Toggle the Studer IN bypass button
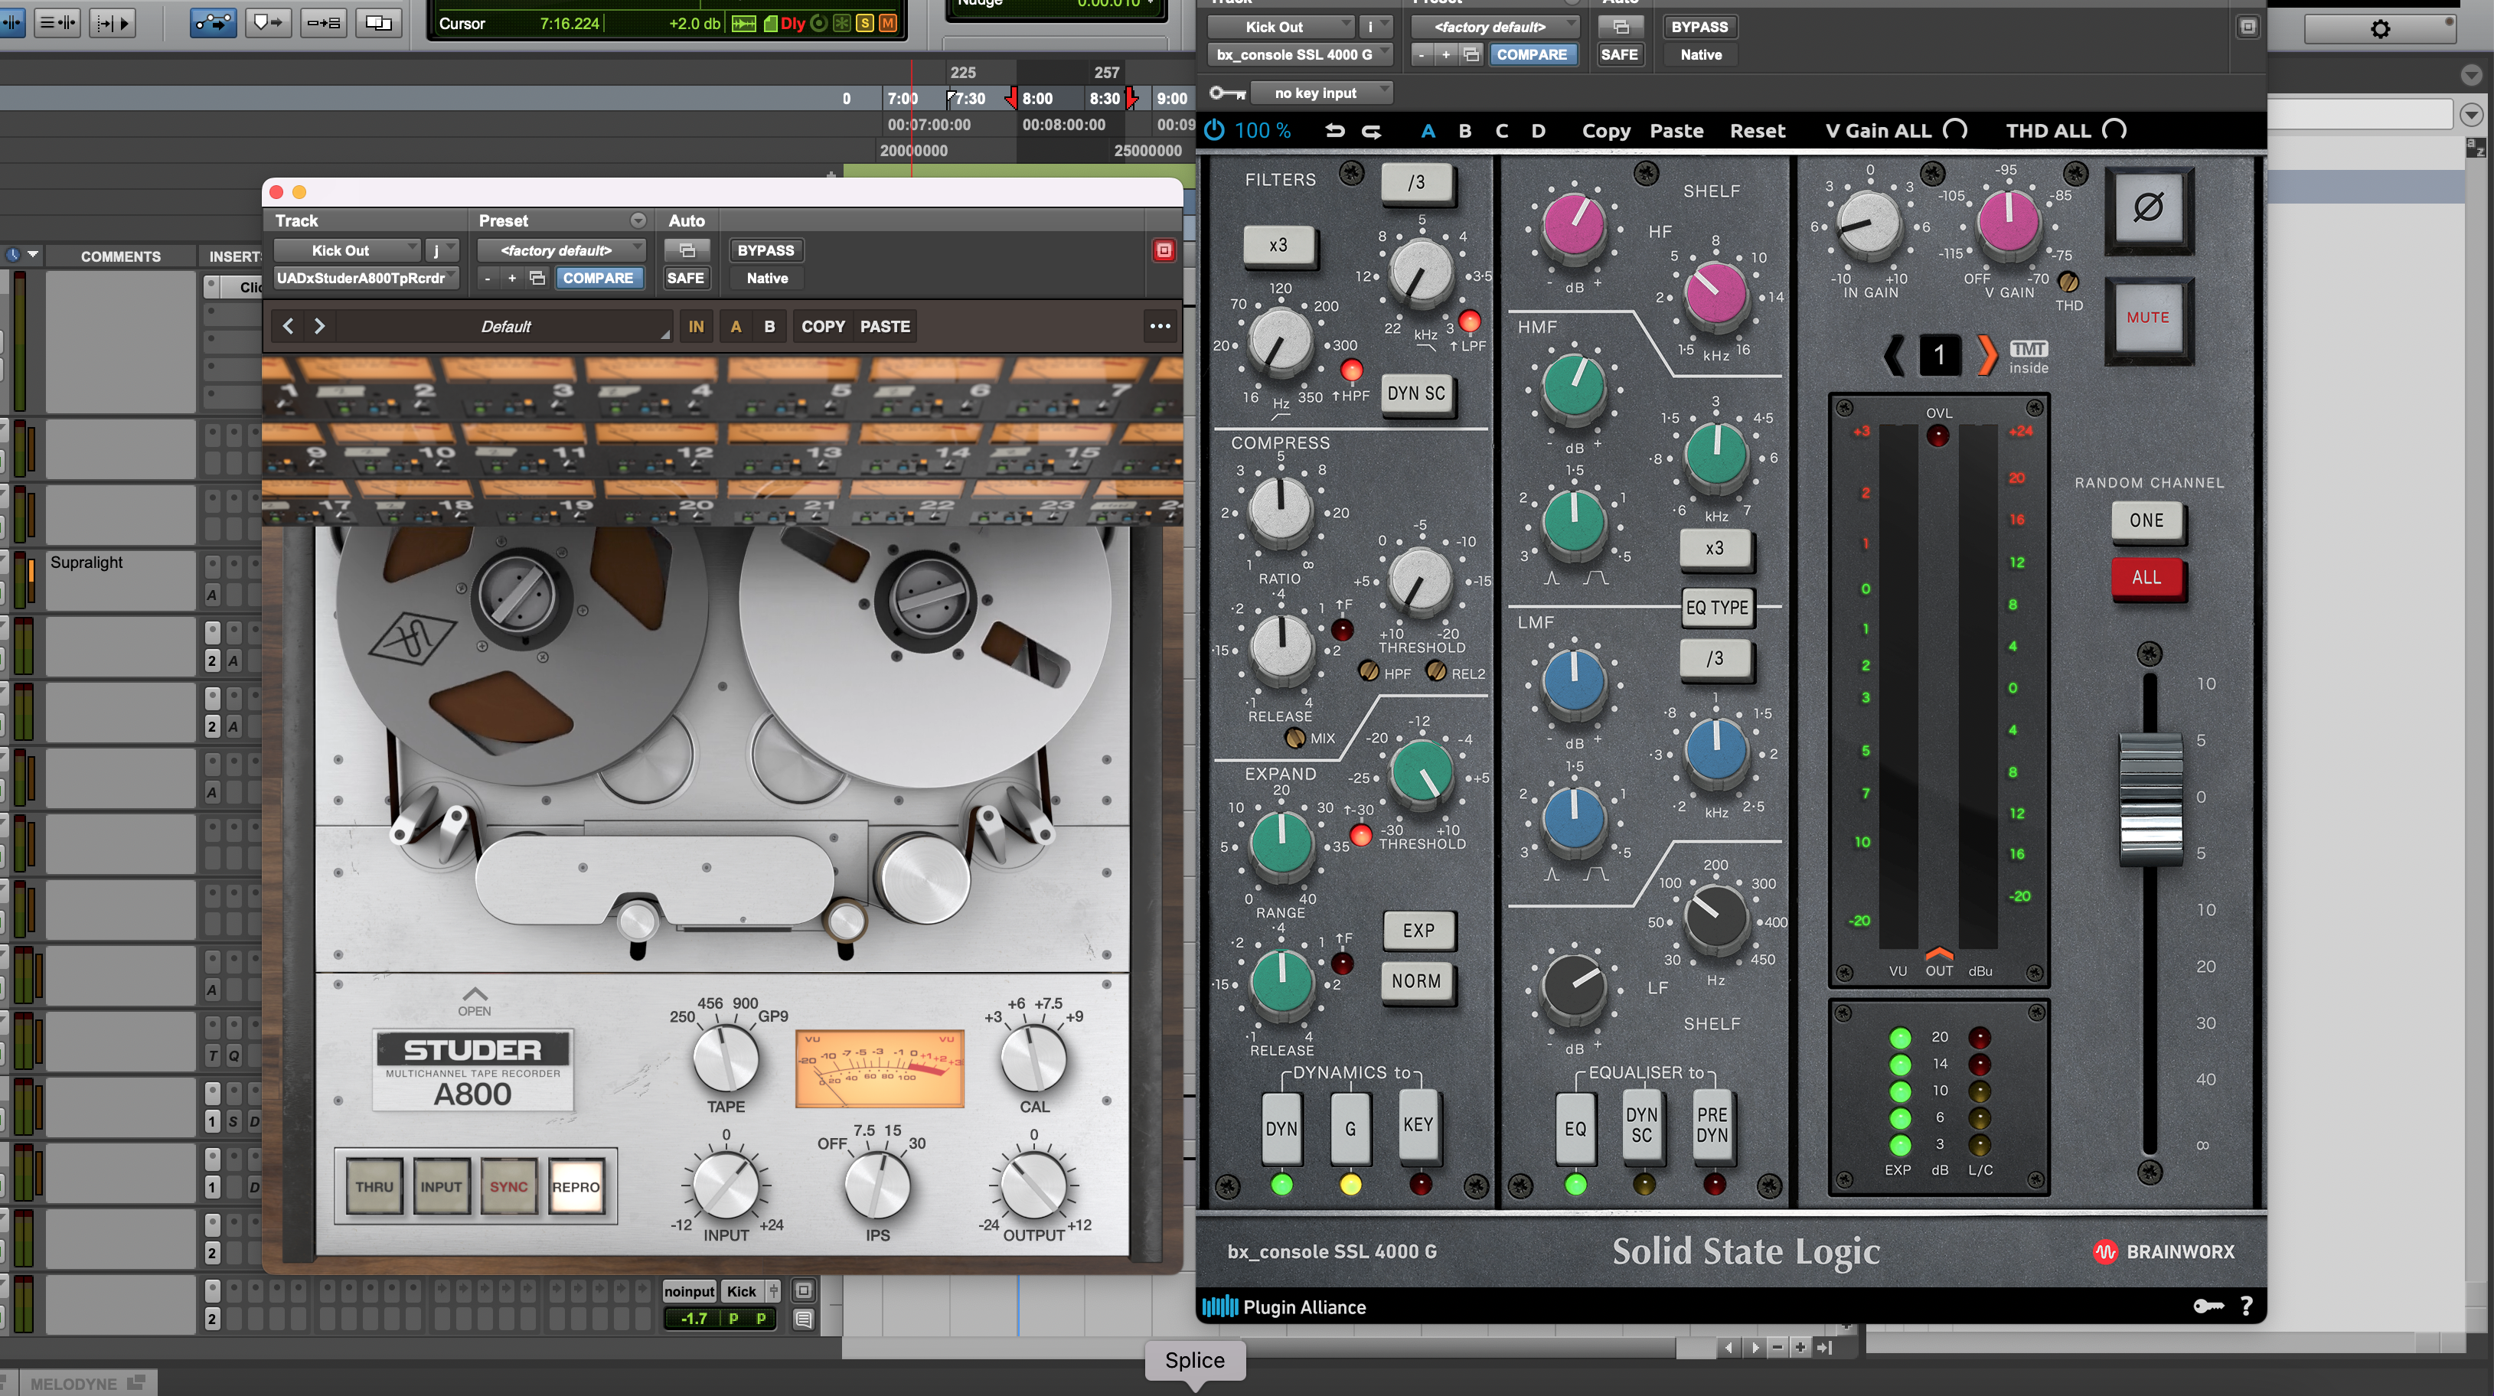 pos(696,326)
